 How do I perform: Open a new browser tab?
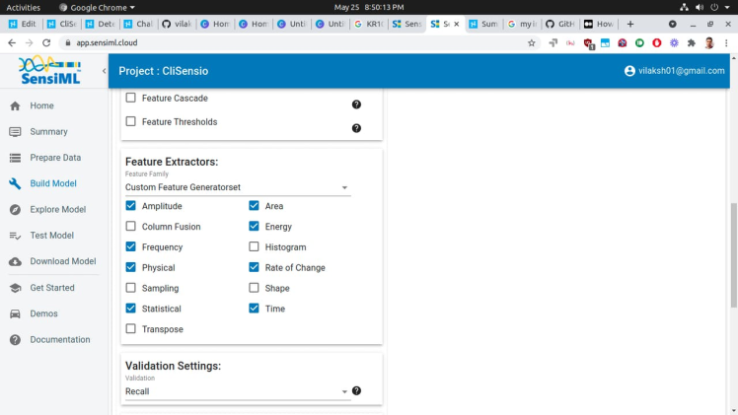click(630, 24)
